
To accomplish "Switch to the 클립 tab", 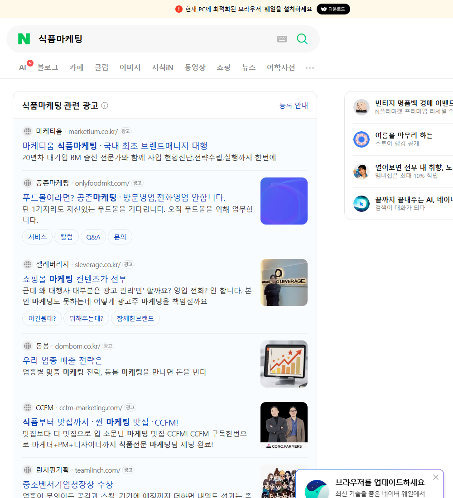I will (x=101, y=67).
